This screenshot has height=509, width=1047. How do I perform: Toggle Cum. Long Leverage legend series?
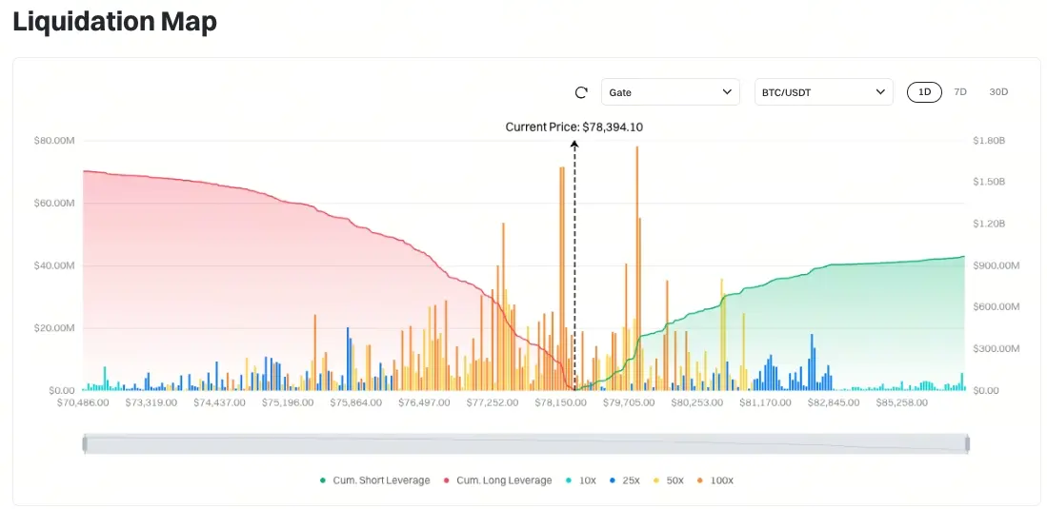(x=497, y=480)
